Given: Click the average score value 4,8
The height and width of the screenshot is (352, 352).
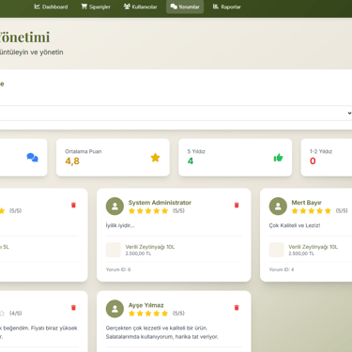Looking at the screenshot, I should point(72,161).
